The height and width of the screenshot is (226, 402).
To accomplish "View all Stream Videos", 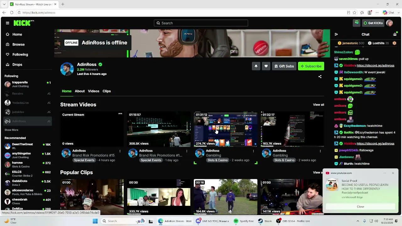I will coord(318,105).
